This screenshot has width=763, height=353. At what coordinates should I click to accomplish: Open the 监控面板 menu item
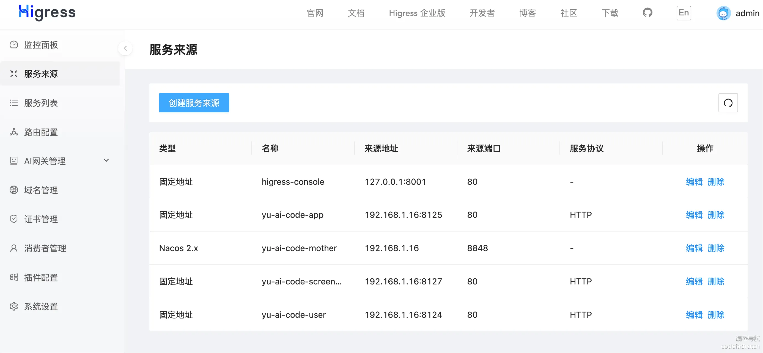click(x=60, y=45)
